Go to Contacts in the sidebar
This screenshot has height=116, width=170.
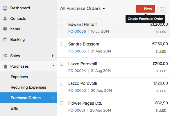pyautogui.click(x=18, y=18)
